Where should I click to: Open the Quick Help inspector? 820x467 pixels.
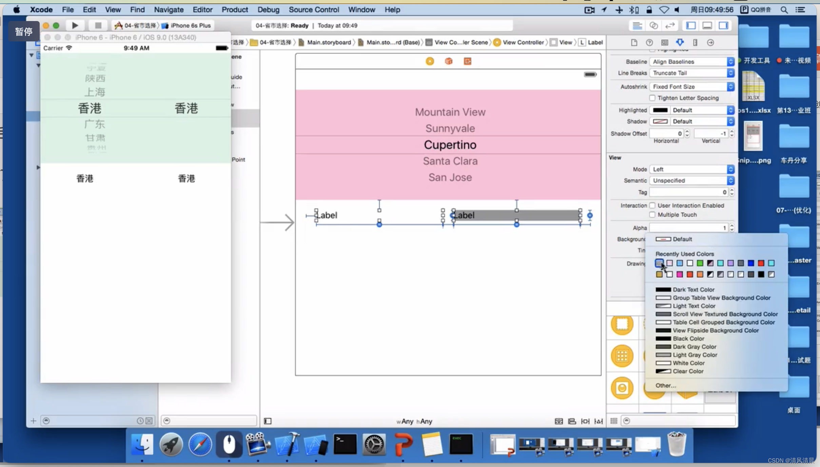(x=649, y=42)
